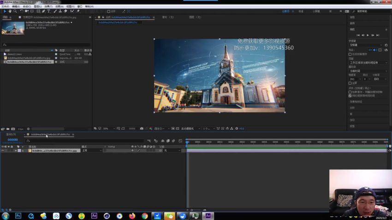Open the layer blending mode dropdown
This screenshot has width=392, height=220.
pyautogui.click(x=92, y=151)
